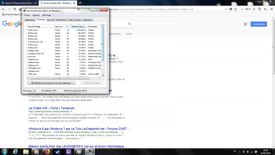The height and width of the screenshot is (155, 275).
Task: Launch Internet Explorer from the taskbar
Action: pos(15,151)
